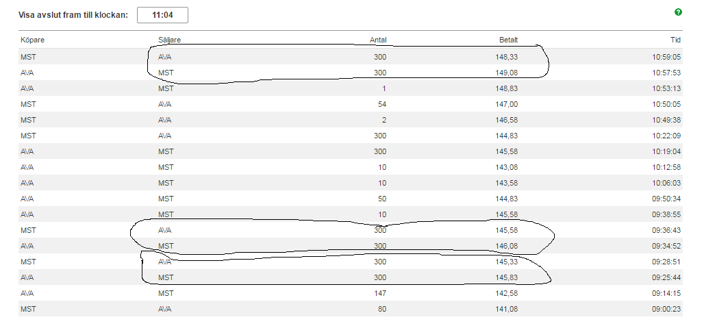Viewport: 715px width, 326px height.
Task: Click the Säljare column header
Action: point(169,40)
